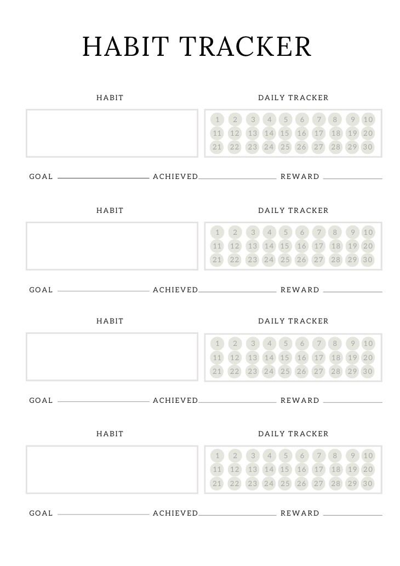Mark day 18 in the third daily tracker
Viewport: 400px width, 566px height.
coord(335,358)
